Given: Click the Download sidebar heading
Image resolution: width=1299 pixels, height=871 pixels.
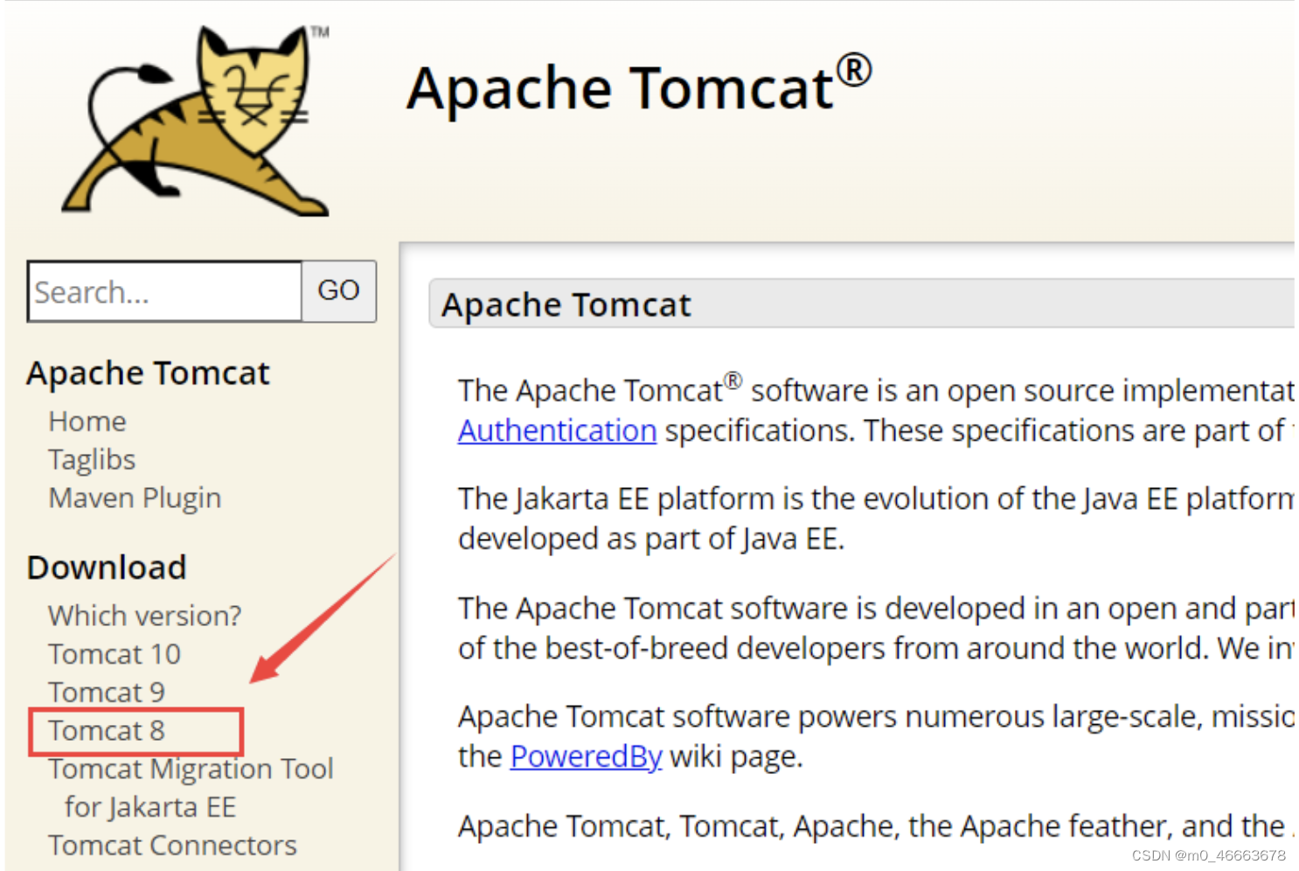Looking at the screenshot, I should tap(107, 568).
